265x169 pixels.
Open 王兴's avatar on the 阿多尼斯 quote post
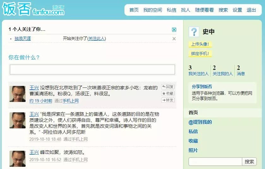pyautogui.click(x=18, y=120)
